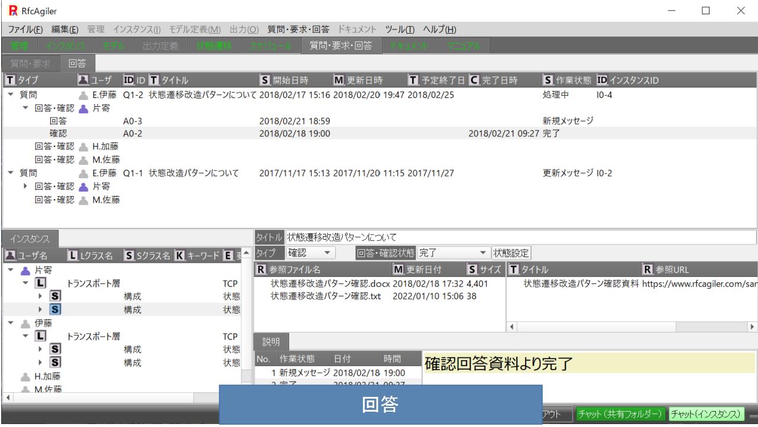This screenshot has height=427, width=758.
Task: Open the タイプ dropdown showing 確認
Action: pyautogui.click(x=310, y=253)
